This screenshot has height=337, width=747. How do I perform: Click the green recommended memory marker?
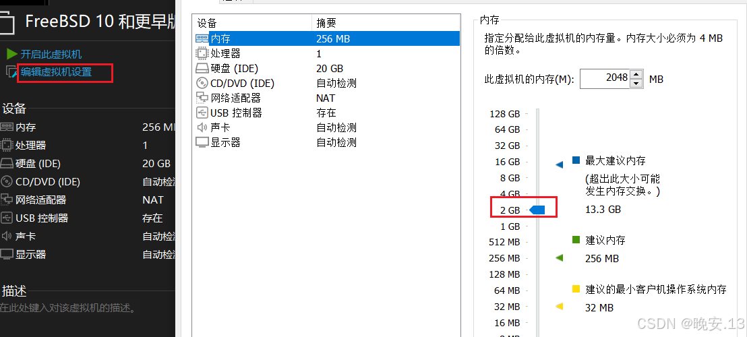click(x=560, y=258)
